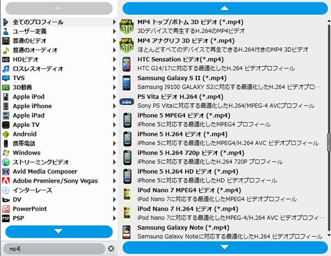Click the iPod icon next to Apple iPod
The height and width of the screenshot is (256, 331).
click(6, 97)
